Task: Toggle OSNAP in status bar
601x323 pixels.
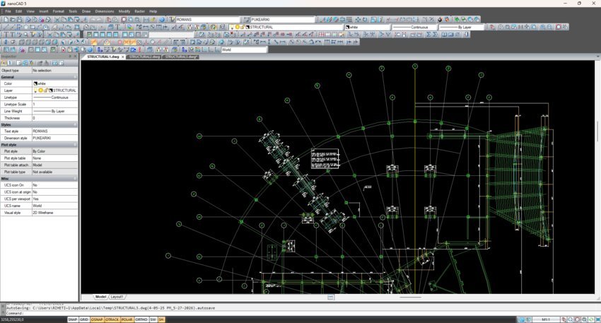Action: tap(97, 319)
